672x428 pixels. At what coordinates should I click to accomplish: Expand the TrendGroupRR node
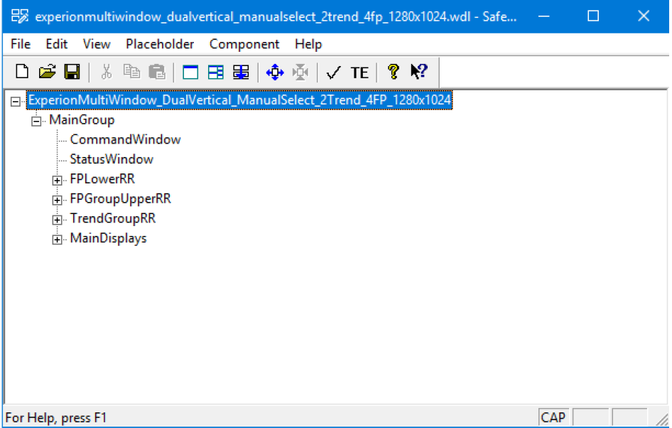coord(58,218)
